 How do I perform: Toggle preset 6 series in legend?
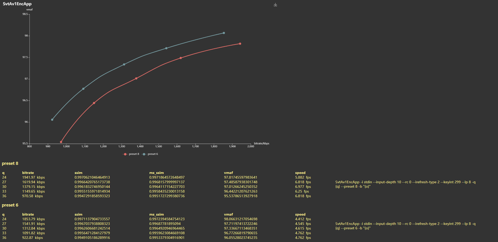click(x=150, y=154)
